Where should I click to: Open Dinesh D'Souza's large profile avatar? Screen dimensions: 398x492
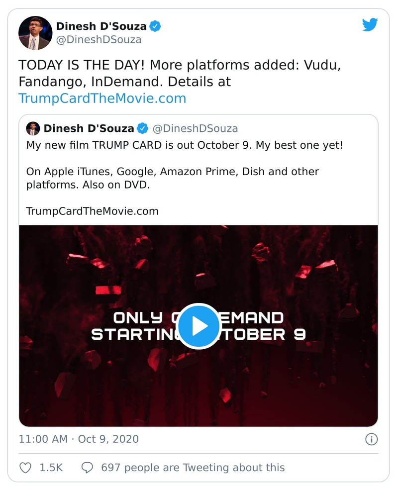35,33
